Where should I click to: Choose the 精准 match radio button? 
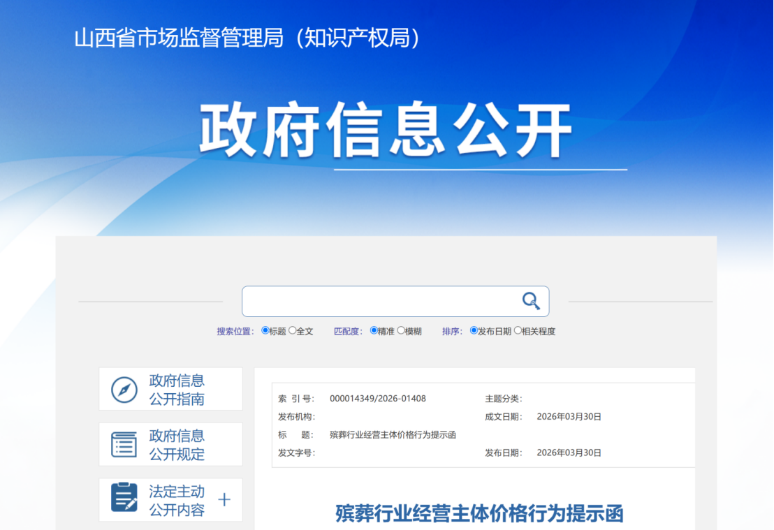coord(374,331)
